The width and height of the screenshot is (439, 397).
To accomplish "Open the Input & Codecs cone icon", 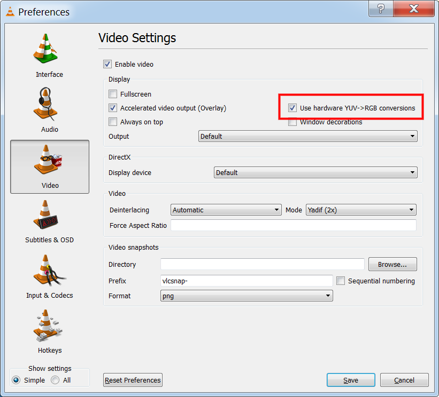I will pyautogui.click(x=49, y=271).
